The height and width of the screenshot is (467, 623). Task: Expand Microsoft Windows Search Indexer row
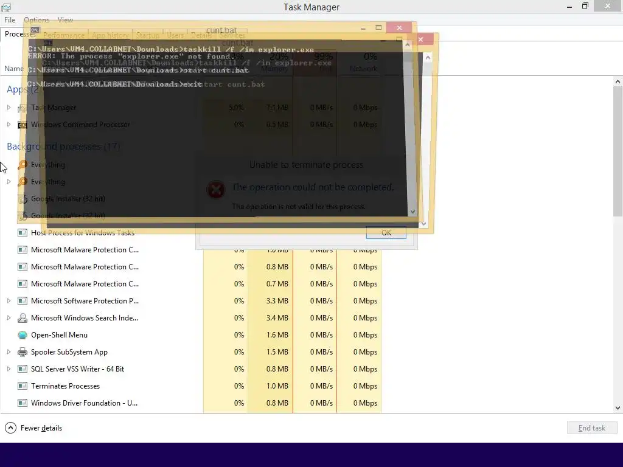(x=9, y=317)
